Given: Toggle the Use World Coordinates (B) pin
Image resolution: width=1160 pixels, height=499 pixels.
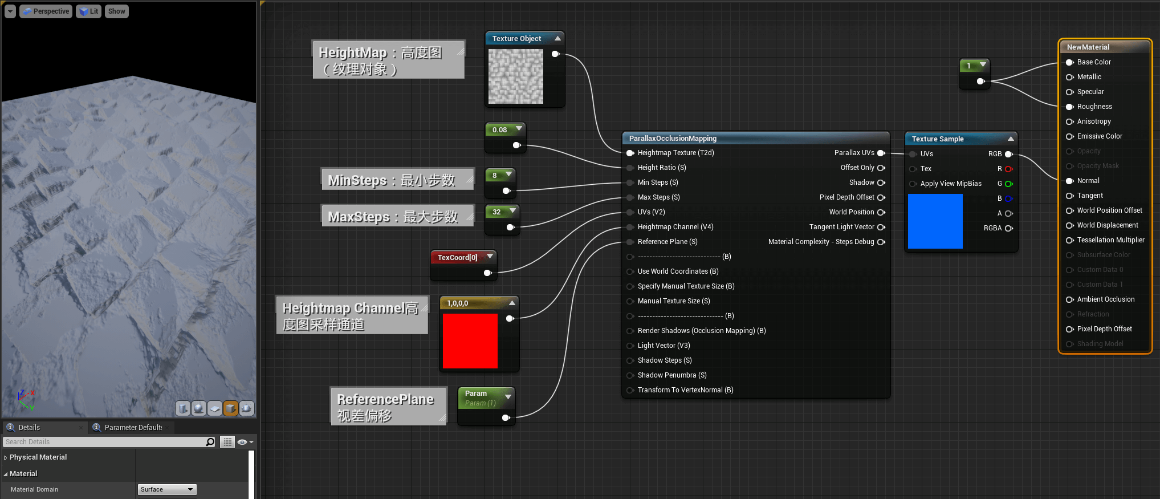Looking at the screenshot, I should pyautogui.click(x=630, y=271).
